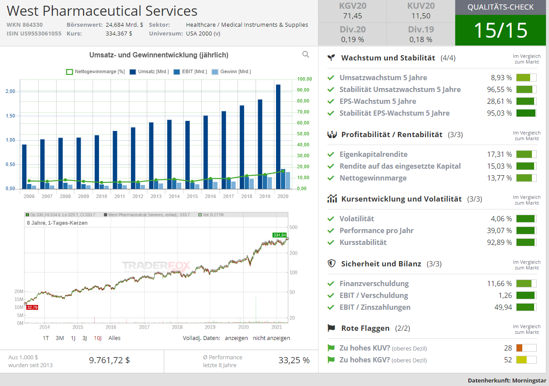
Task: Select 'nicht anzeigen' for Volladj. Daten
Action: tap(271, 338)
